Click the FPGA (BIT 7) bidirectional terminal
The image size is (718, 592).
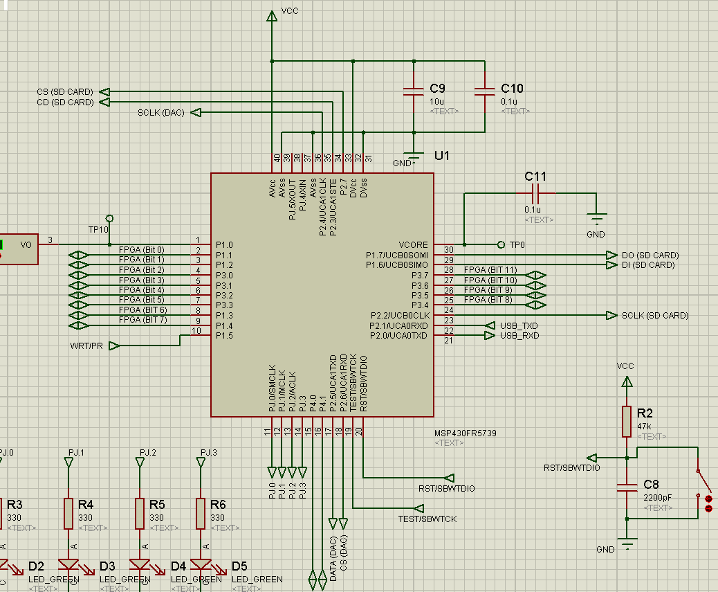(78, 325)
